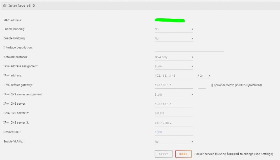The image size is (280, 160).
Task: Open the IPv4 address assignment dropdown
Action: click(x=174, y=66)
